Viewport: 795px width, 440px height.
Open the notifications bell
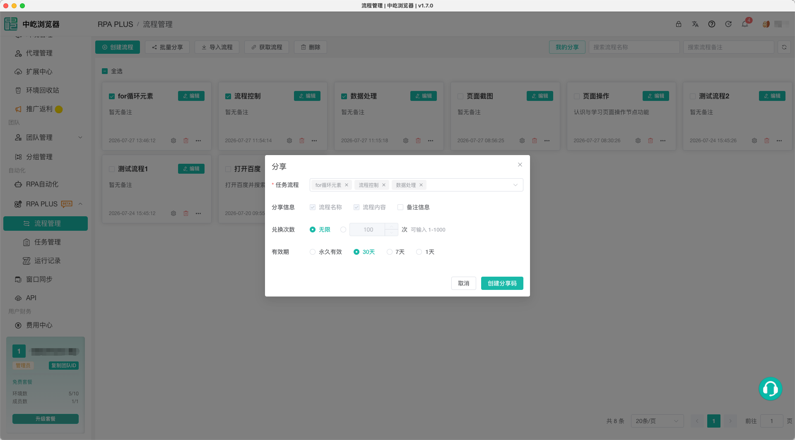(745, 24)
